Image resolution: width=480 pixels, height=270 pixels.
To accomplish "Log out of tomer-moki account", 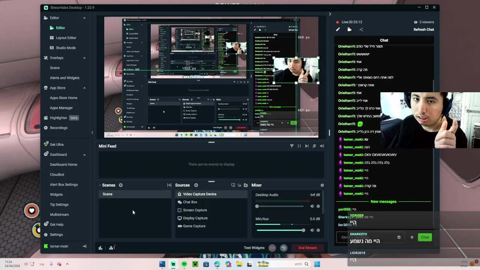I will (x=84, y=246).
